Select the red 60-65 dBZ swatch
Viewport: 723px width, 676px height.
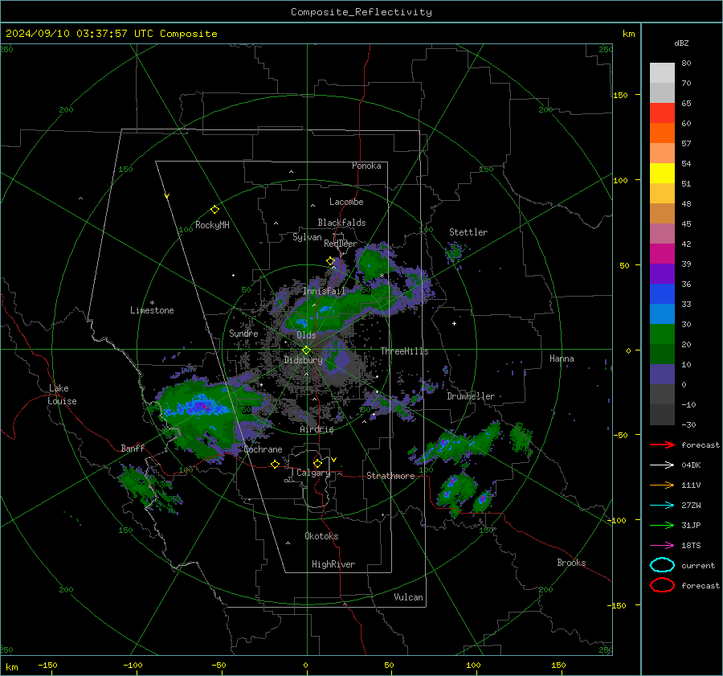[x=662, y=113]
